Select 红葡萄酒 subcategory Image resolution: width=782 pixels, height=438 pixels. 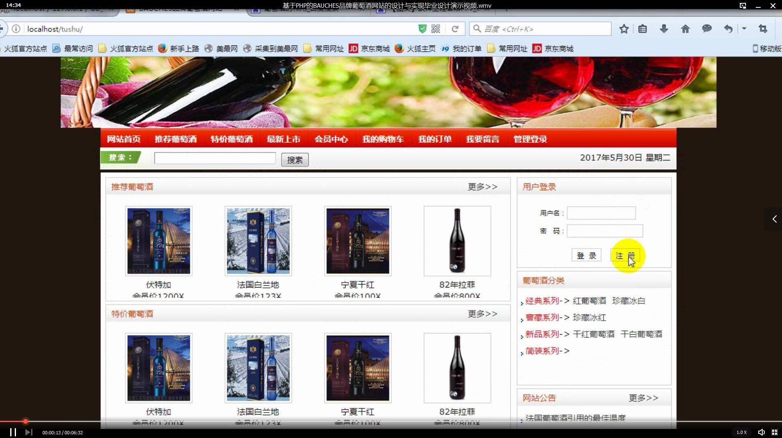click(x=589, y=301)
